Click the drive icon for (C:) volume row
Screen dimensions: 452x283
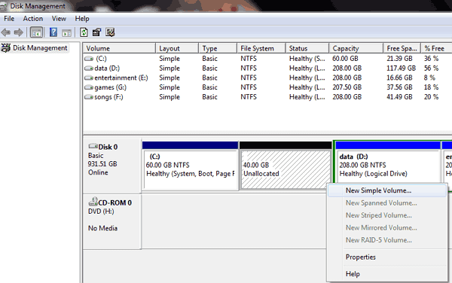[x=89, y=59]
